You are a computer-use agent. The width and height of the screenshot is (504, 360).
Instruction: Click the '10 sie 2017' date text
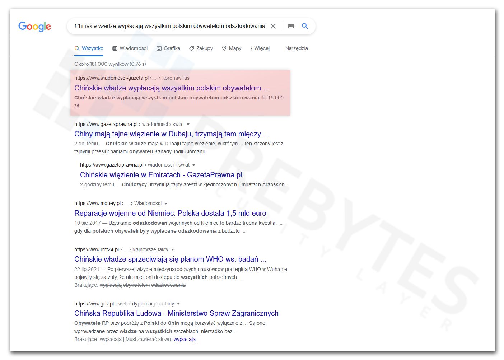[x=88, y=223]
